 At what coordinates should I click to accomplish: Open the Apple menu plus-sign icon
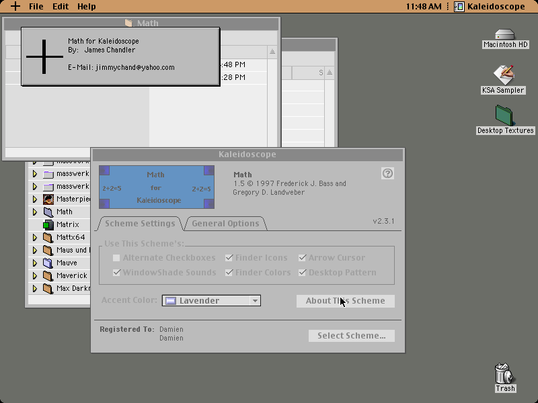tap(15, 6)
